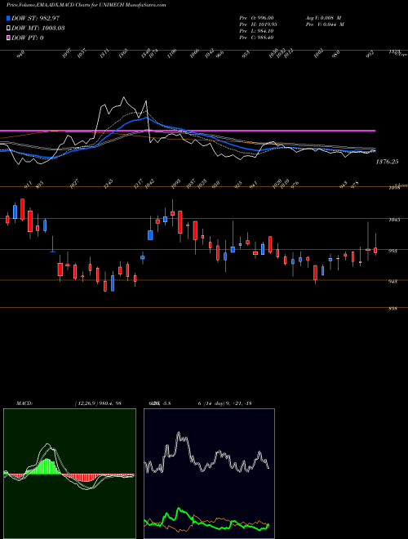This screenshot has height=539, width=408.
Task: Click the 943 price axis label
Action: pyautogui.click(x=392, y=282)
